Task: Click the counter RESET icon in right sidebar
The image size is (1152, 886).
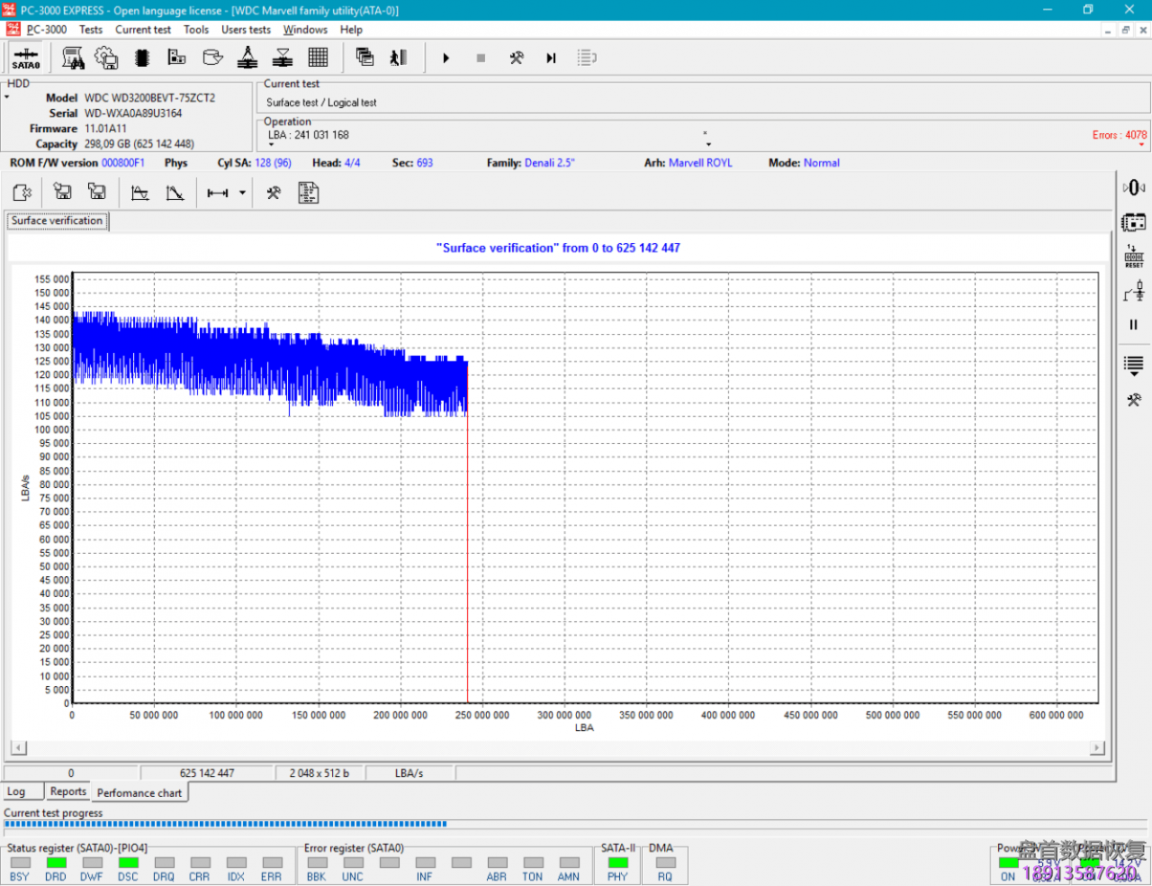Action: [x=1133, y=257]
